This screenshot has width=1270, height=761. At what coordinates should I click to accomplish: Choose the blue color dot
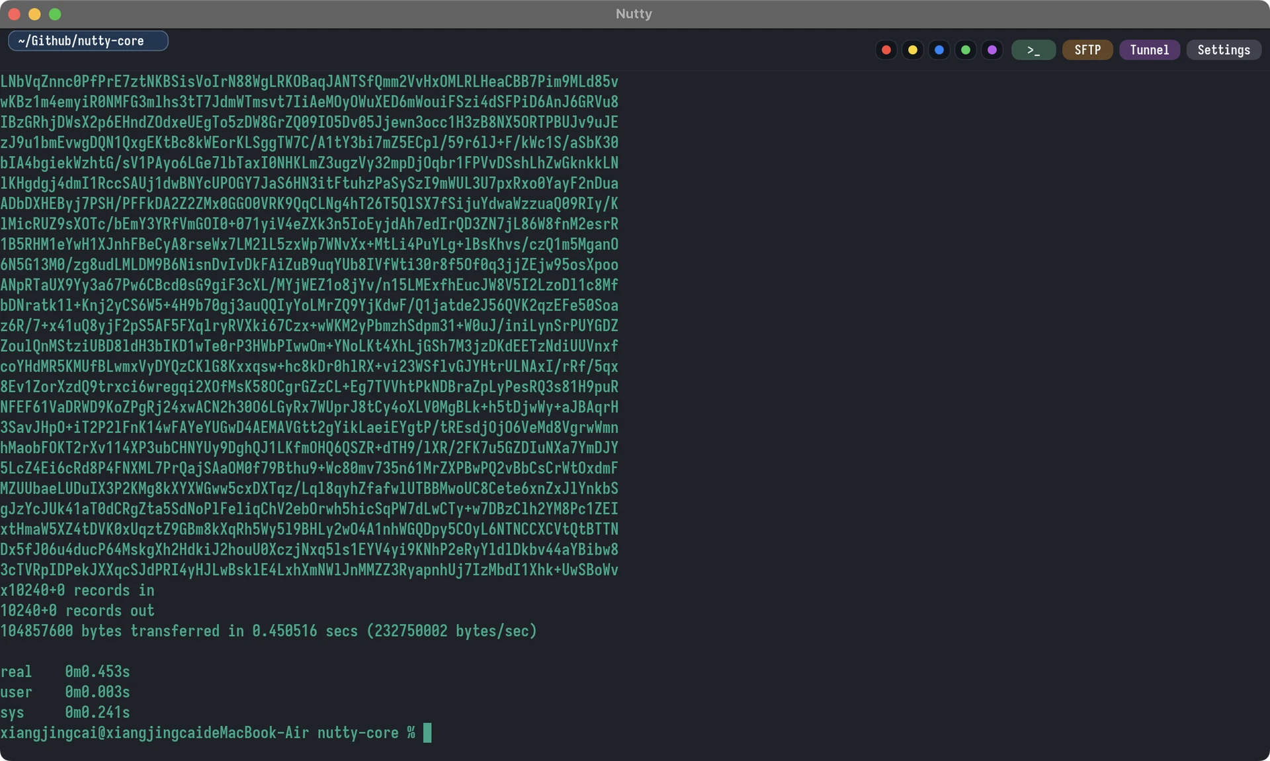click(x=939, y=50)
